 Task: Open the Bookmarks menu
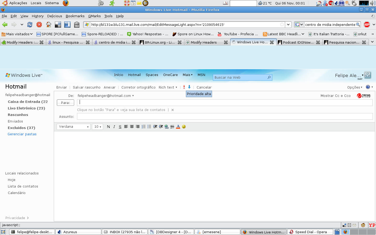(75, 16)
